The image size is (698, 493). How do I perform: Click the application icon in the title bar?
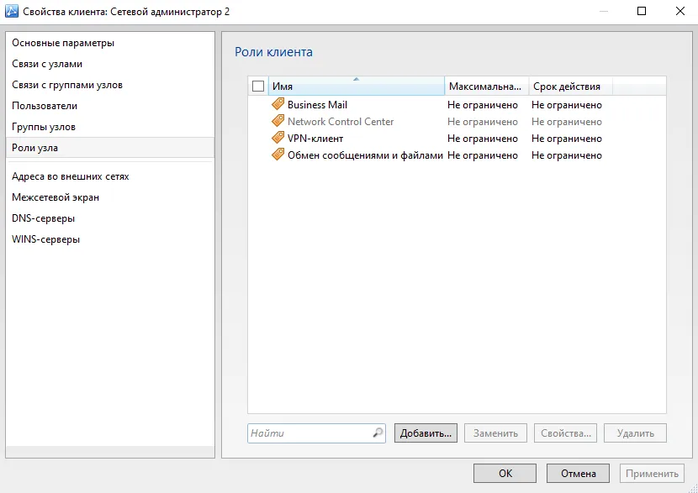tap(12, 11)
